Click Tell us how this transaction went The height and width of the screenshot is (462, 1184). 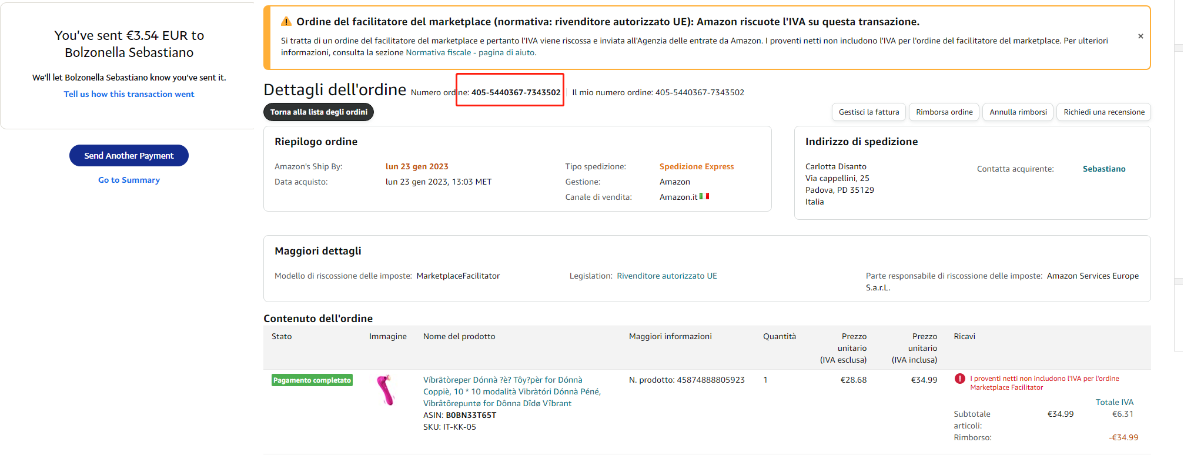point(129,94)
